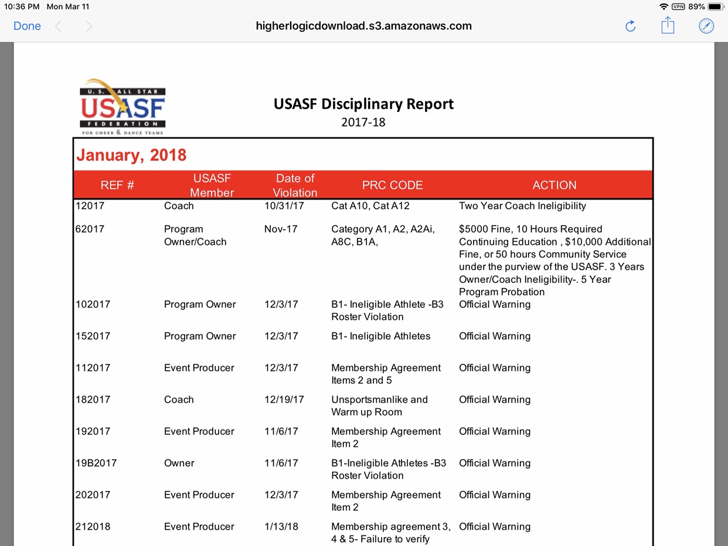Select Official Warning in row 212018

pyautogui.click(x=495, y=526)
